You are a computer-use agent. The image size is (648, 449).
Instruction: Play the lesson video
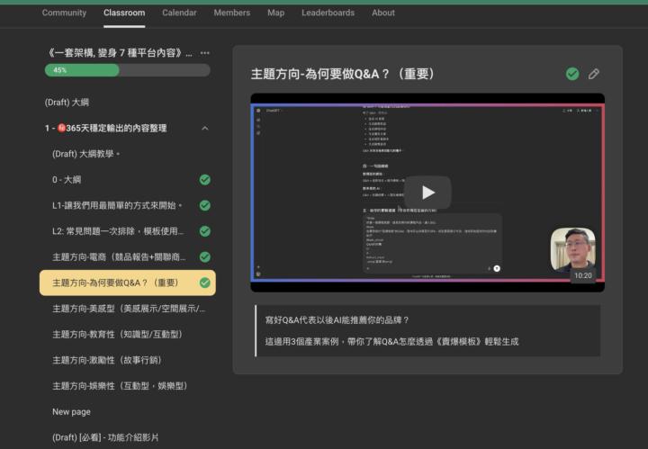click(x=427, y=193)
